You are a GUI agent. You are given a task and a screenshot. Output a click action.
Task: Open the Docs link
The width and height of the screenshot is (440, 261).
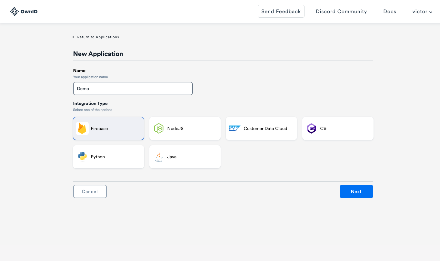390,12
